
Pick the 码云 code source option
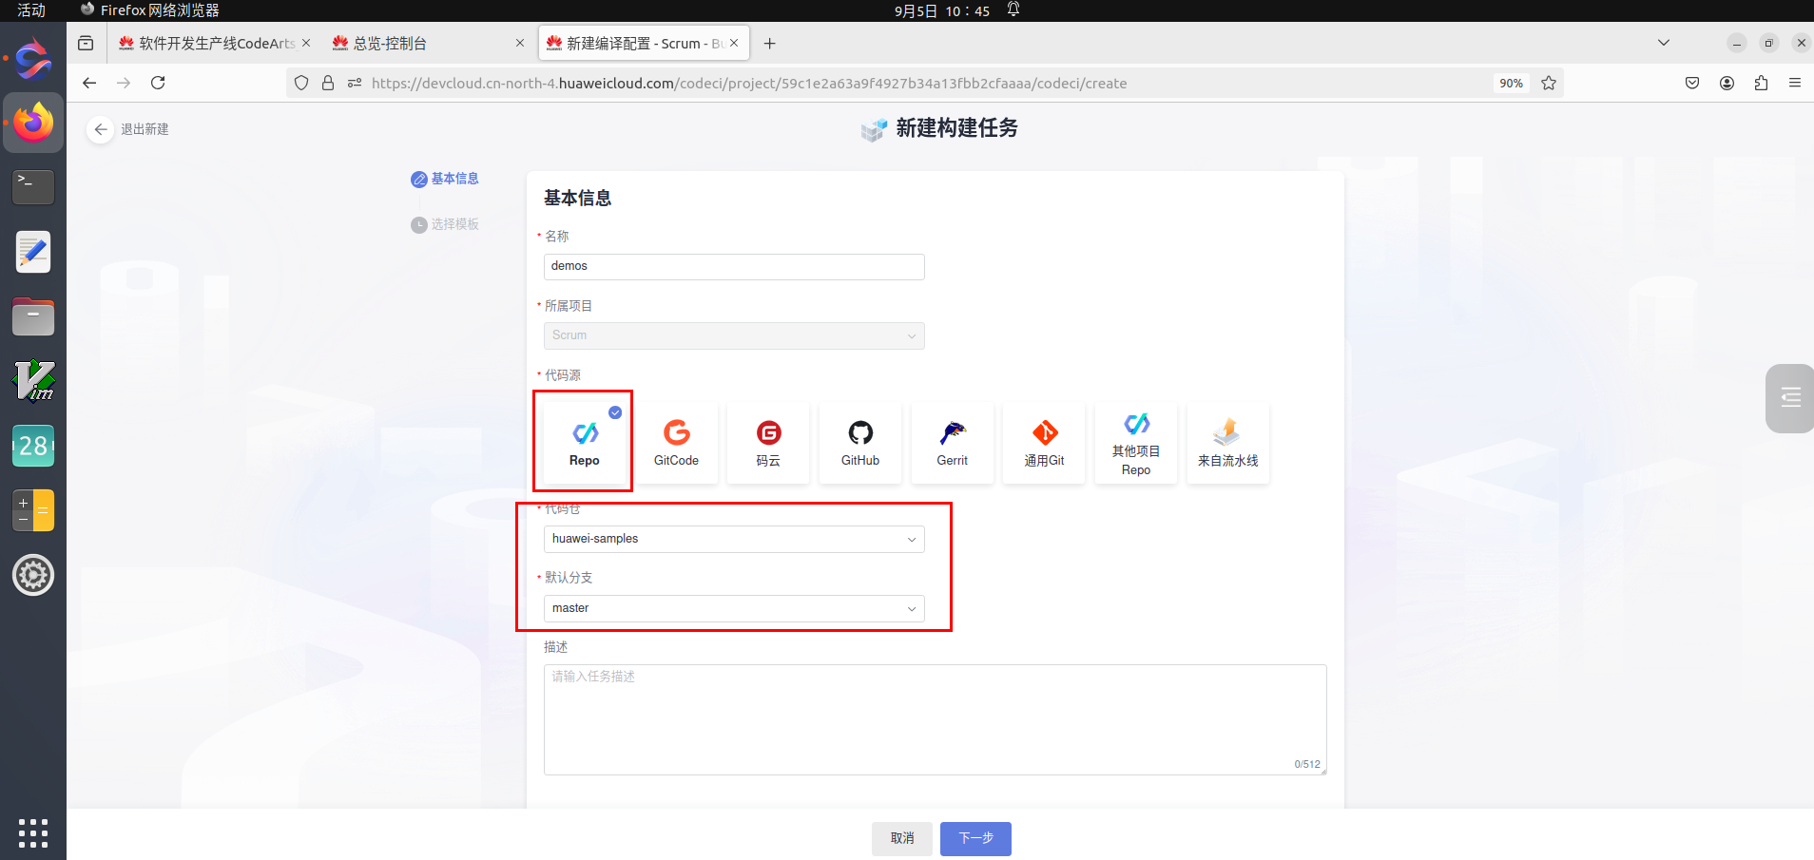pyautogui.click(x=768, y=442)
